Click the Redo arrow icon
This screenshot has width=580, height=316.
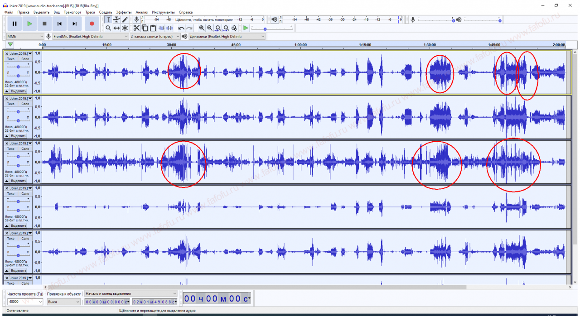click(189, 28)
